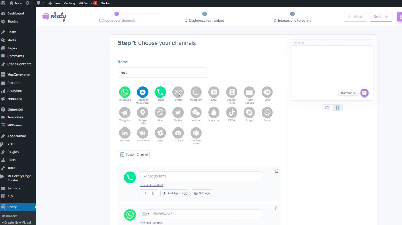Choose the Facebook Messenger channel icon
This screenshot has width=402, height=225.
(x=143, y=92)
